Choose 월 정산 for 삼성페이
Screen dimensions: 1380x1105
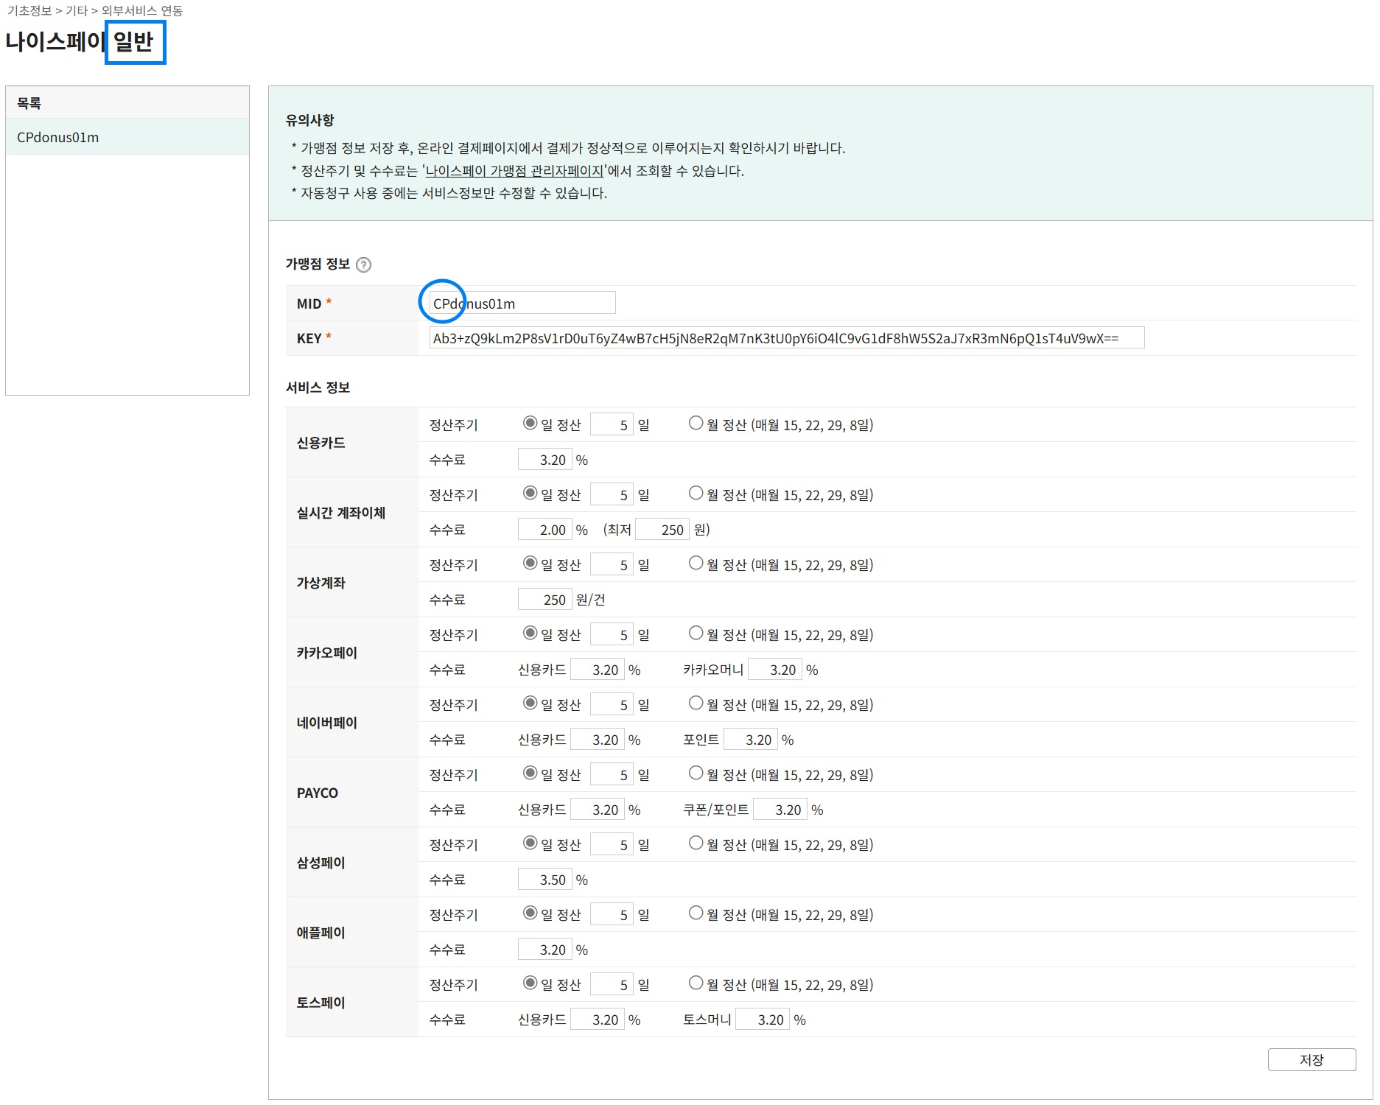pos(696,843)
